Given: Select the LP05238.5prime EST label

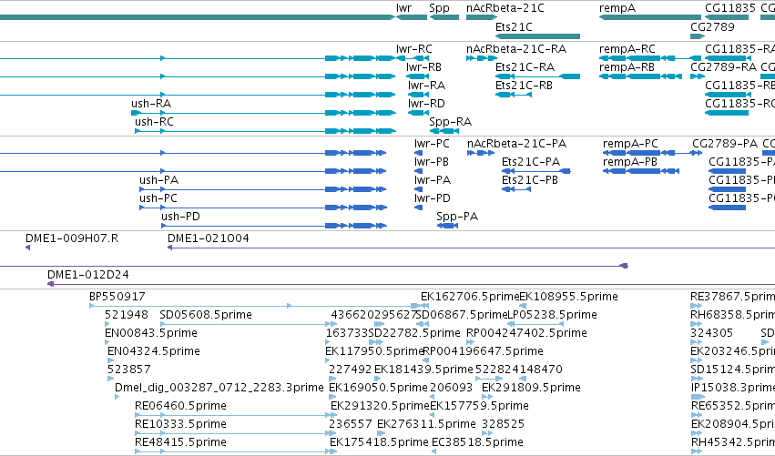Looking at the screenshot, I should point(553,316).
